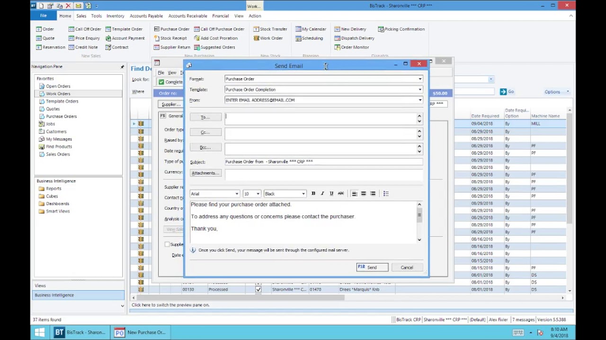Click the red delete icon in quick access toolbar

[x=69, y=6]
